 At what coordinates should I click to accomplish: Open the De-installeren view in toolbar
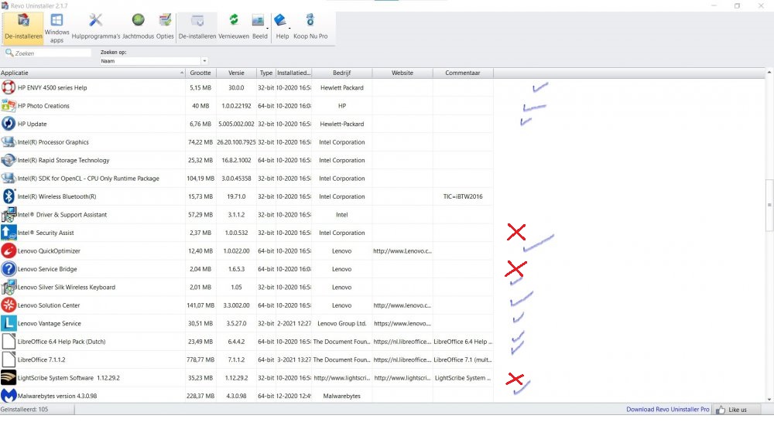point(23,27)
